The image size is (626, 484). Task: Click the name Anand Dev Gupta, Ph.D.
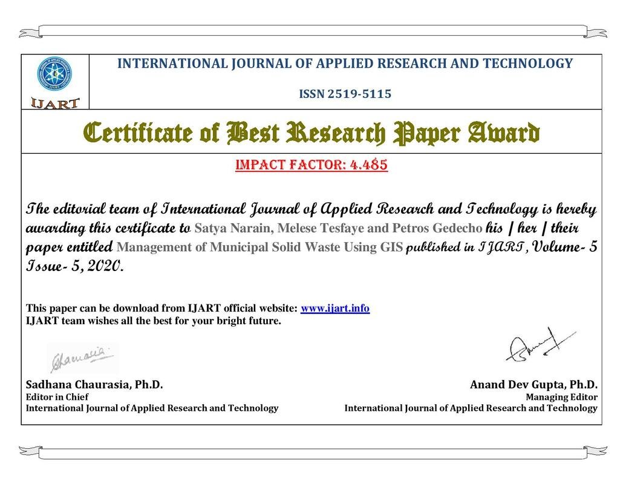coord(534,385)
